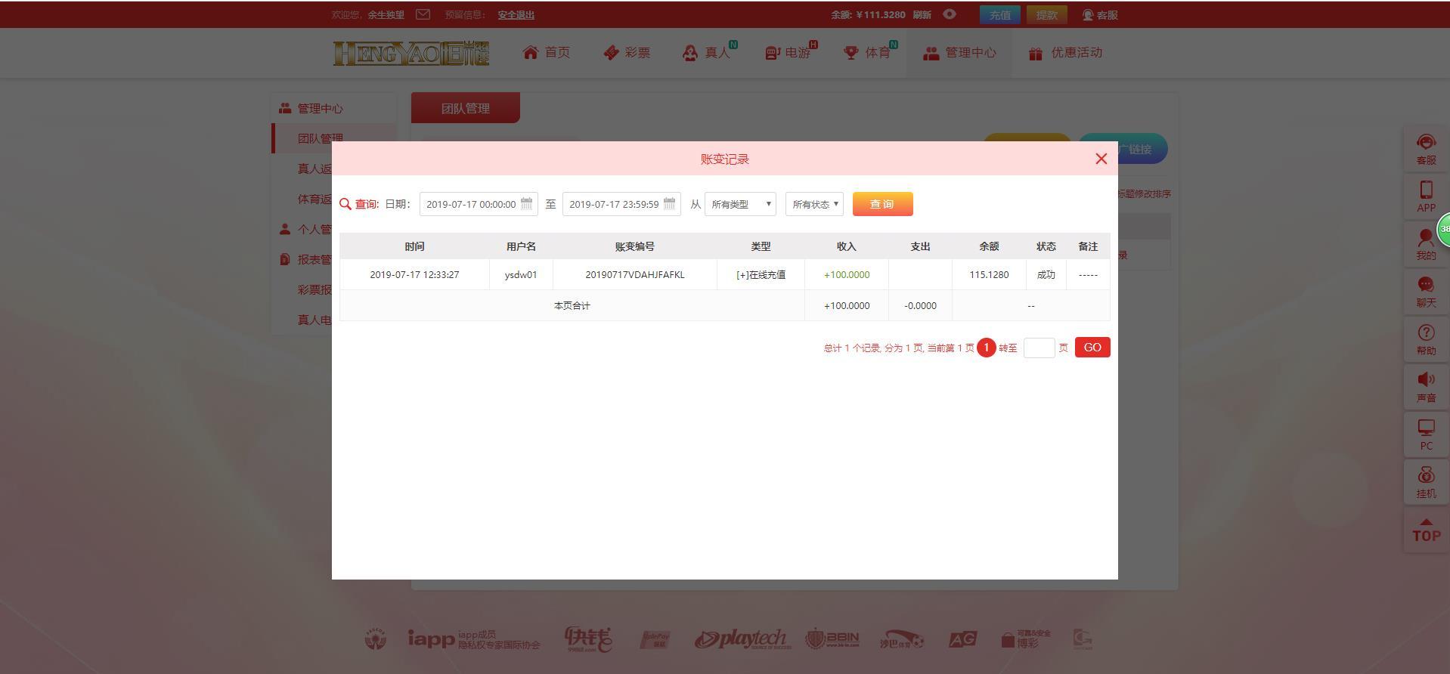Close the 账变记录 dialog

tap(1101, 159)
